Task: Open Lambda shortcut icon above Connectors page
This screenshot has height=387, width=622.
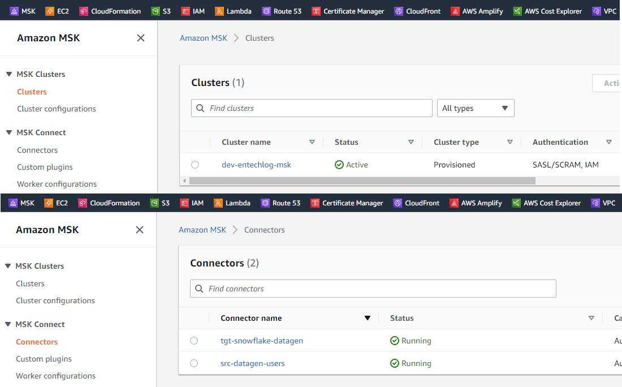Action: click(x=218, y=203)
